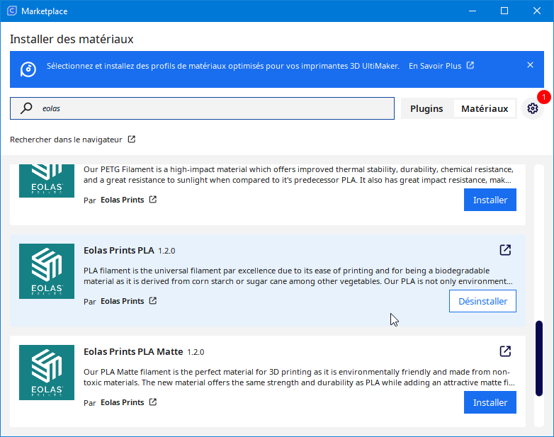
Task: Open the Eolas Prints PLA page externally
Action: (x=505, y=250)
